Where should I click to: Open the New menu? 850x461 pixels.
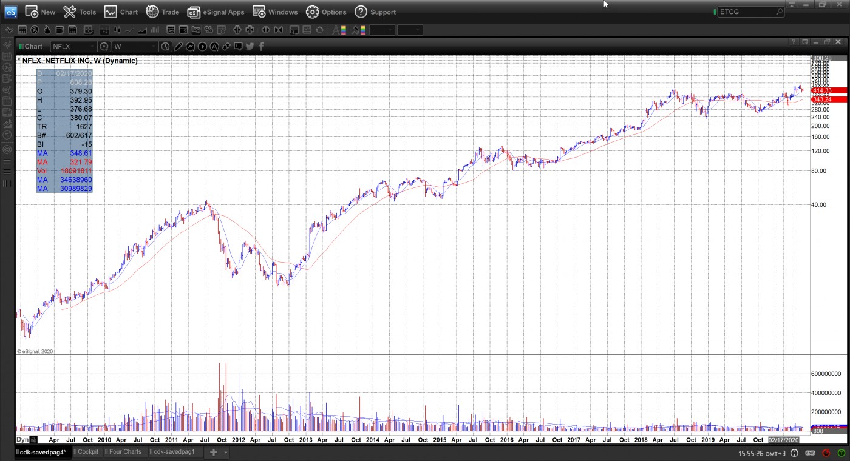pyautogui.click(x=40, y=12)
